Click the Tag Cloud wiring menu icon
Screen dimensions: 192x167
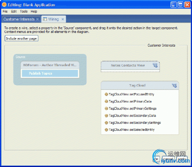click(x=174, y=85)
